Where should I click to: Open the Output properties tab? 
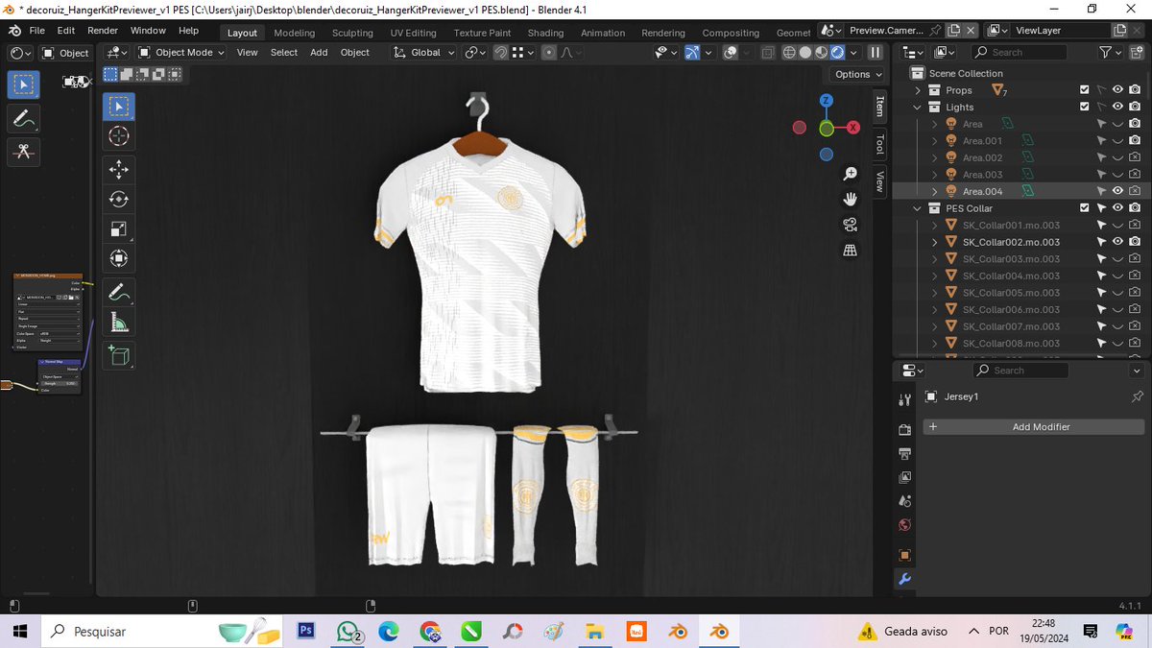tap(903, 453)
